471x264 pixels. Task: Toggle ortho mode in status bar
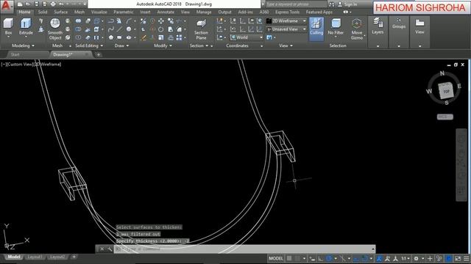[321, 258]
